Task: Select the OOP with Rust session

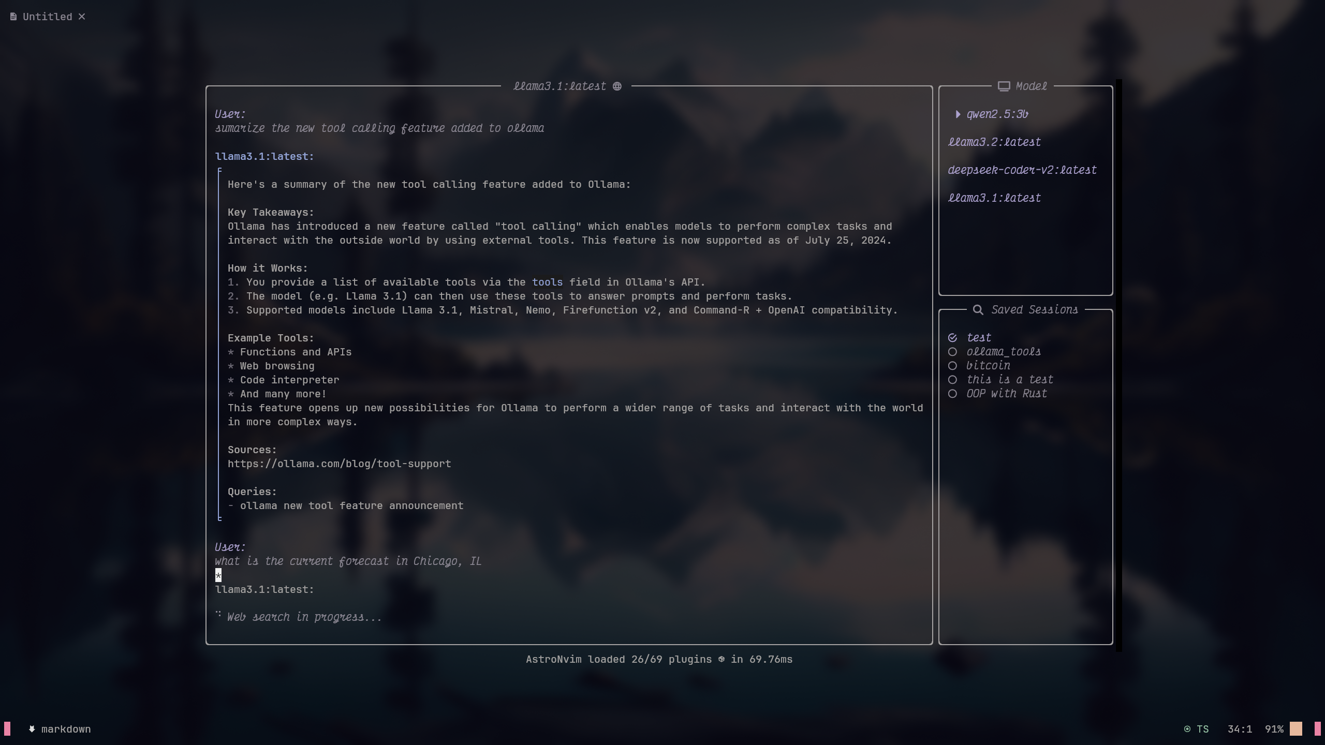Action: (x=952, y=394)
